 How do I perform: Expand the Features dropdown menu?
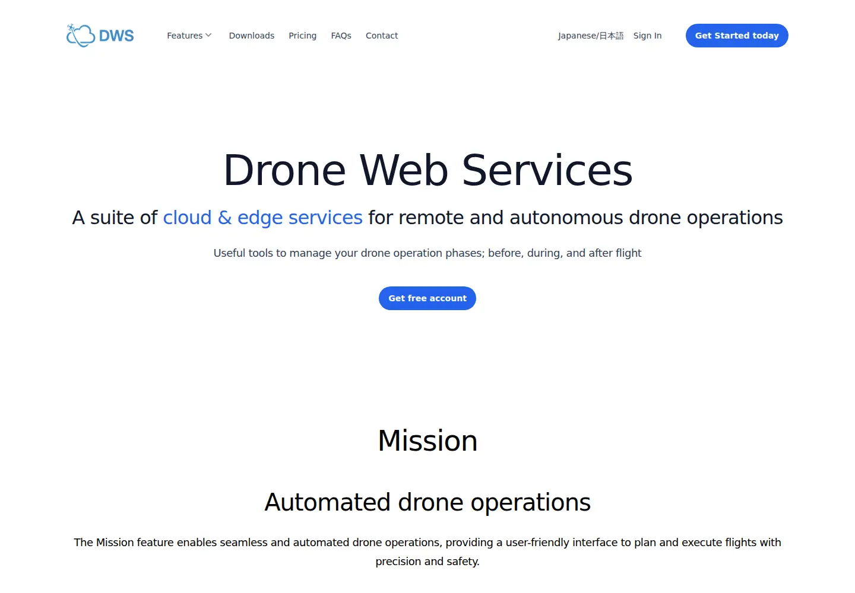189,36
